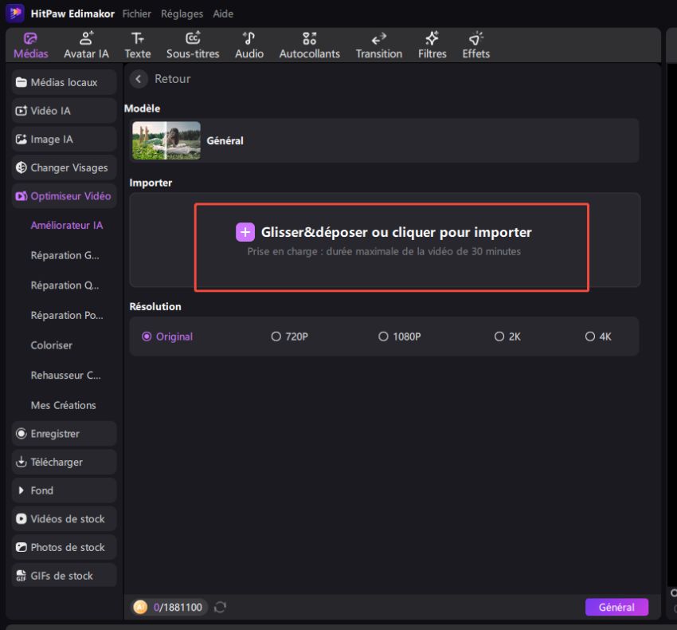
Task: Select the Général model thumbnail
Action: click(x=166, y=140)
